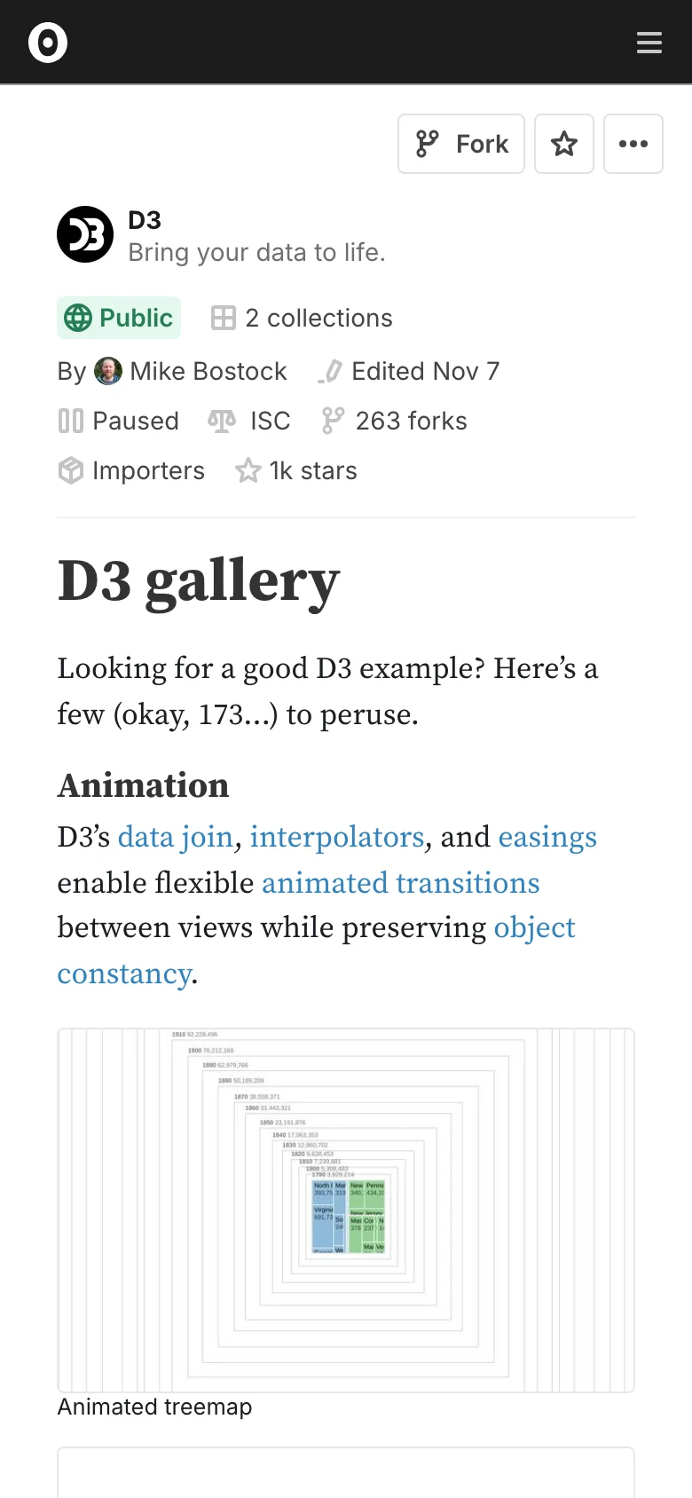
Task: Star the D3 gallery notebook
Action: tap(564, 144)
